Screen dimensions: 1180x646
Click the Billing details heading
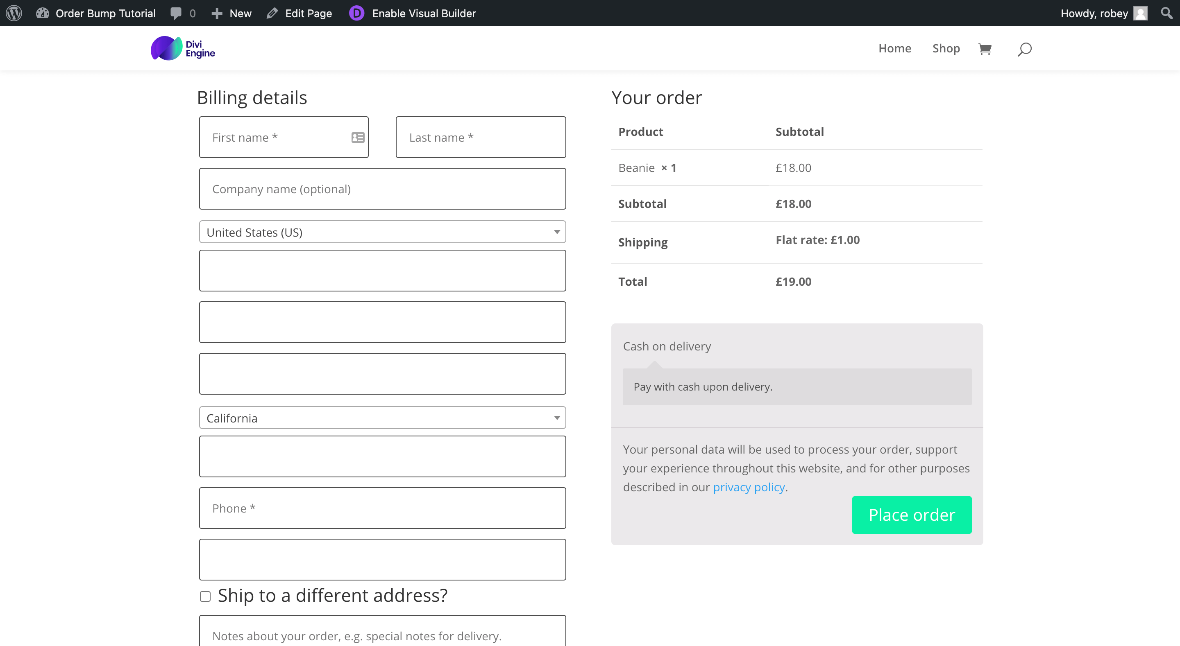tap(252, 97)
